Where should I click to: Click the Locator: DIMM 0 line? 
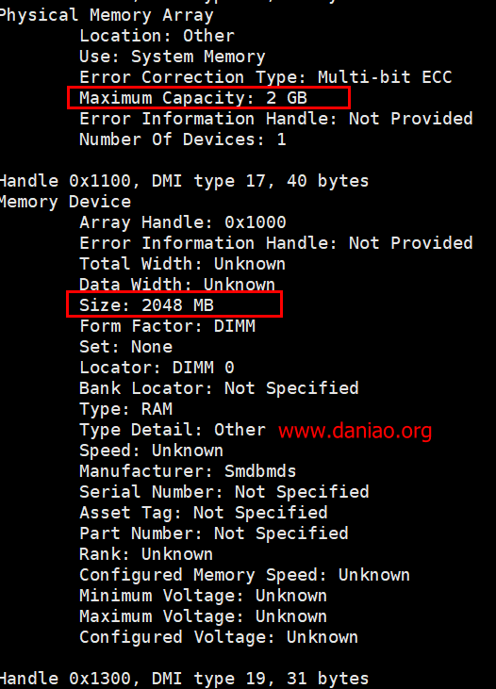click(x=157, y=368)
